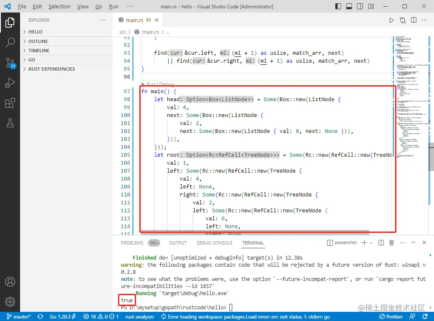
Task: Open the Edit menu
Action: point(37,6)
